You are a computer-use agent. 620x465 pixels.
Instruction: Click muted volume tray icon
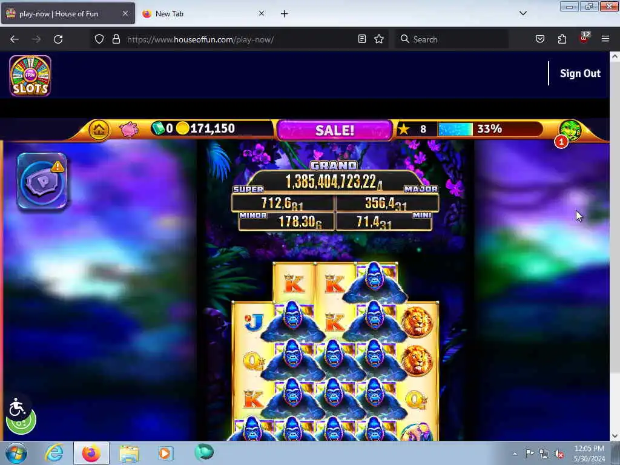559,454
